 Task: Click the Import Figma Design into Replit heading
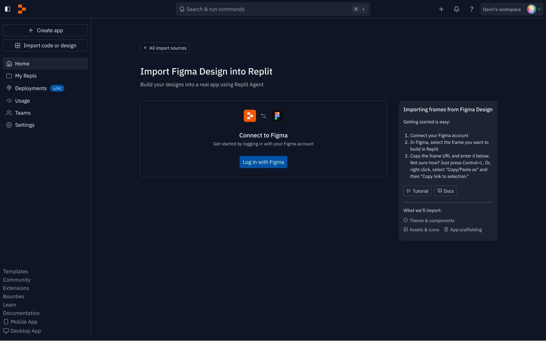[x=206, y=72]
